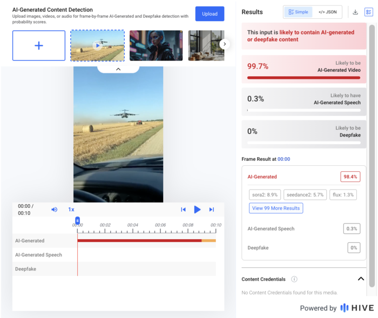This screenshot has width=378, height=318.
Task: Skip to next frame icon
Action: click(x=212, y=209)
